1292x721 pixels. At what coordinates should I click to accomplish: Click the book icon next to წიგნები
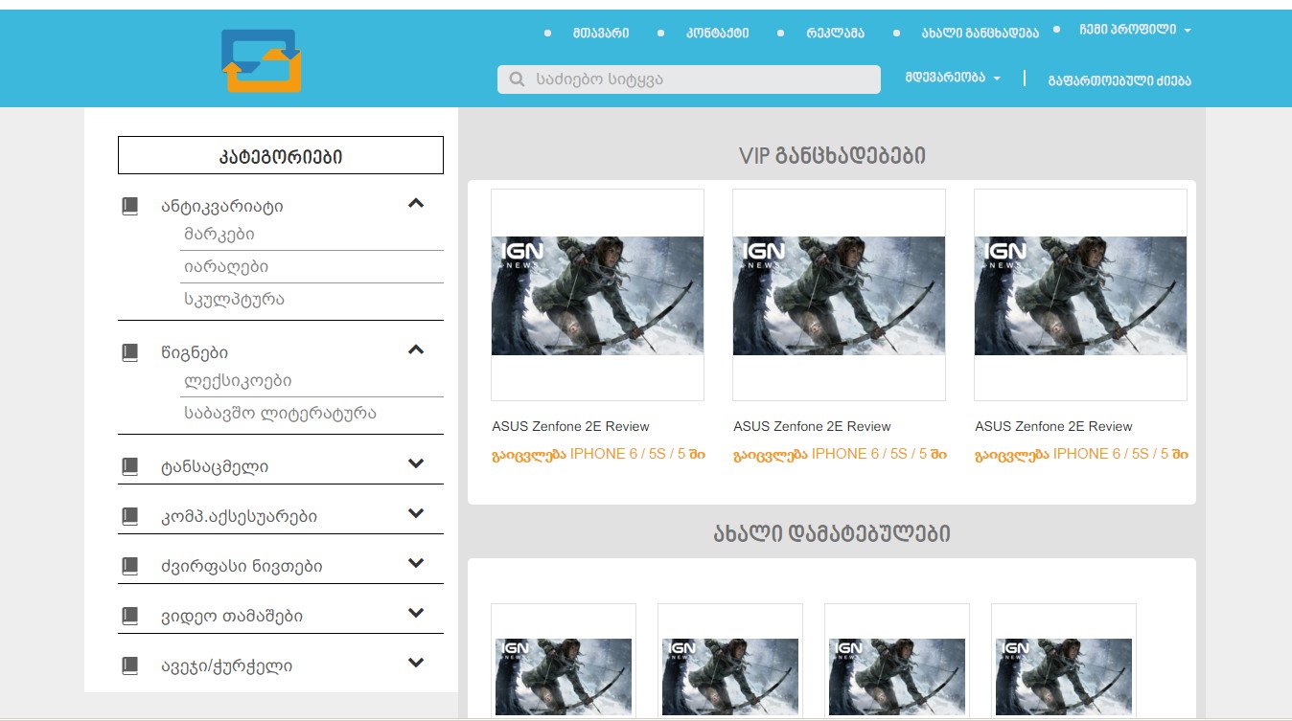click(x=130, y=352)
